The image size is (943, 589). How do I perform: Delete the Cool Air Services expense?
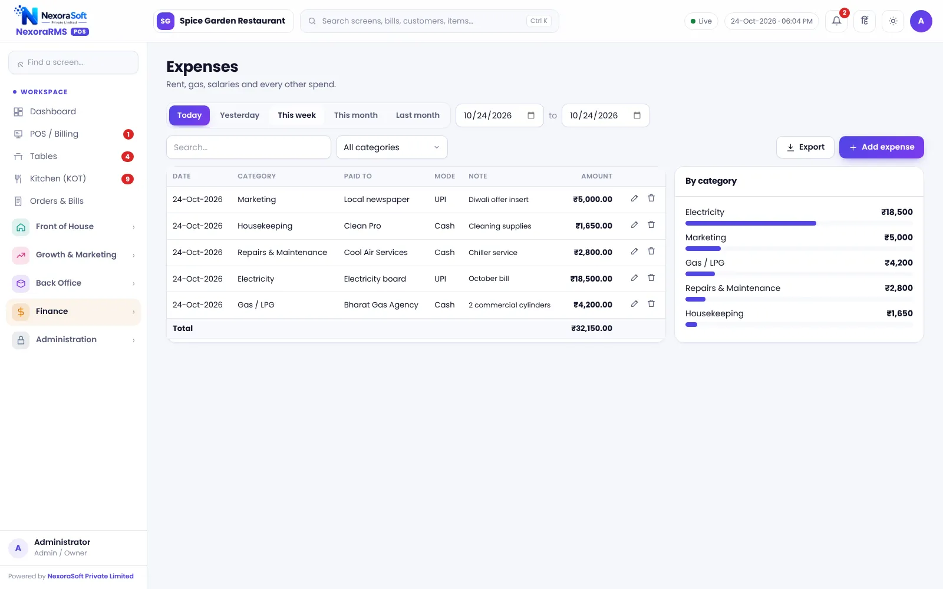(651, 252)
